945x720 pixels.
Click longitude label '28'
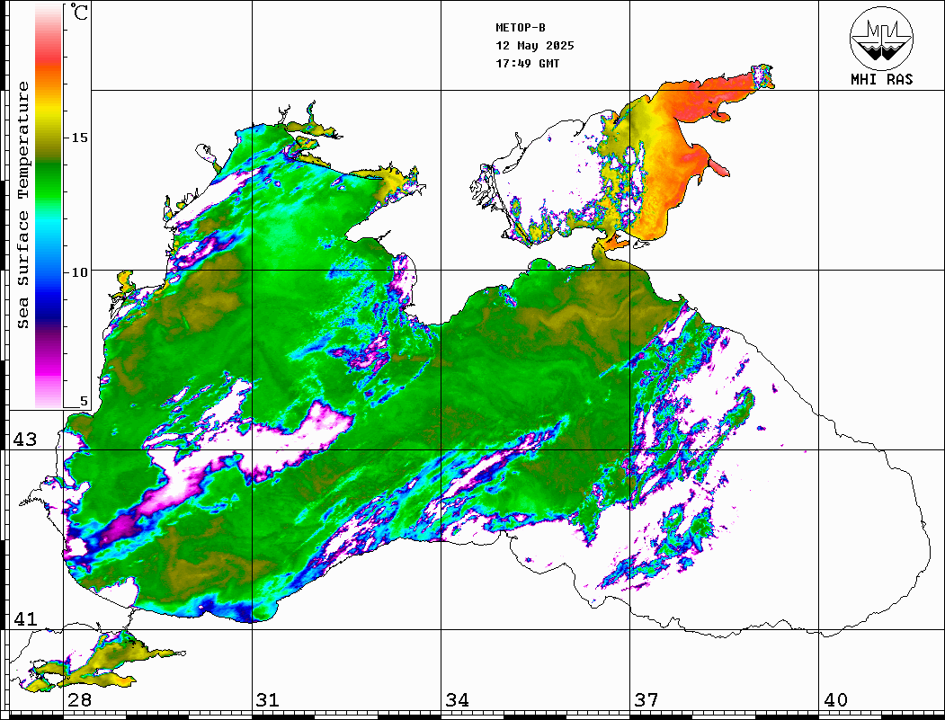[x=79, y=700]
